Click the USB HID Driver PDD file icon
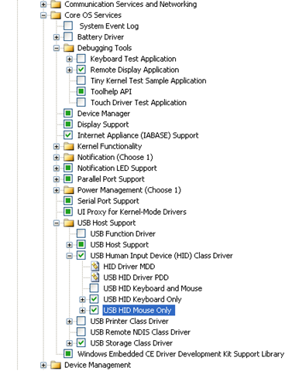The width and height of the screenshot is (299, 371). click(x=95, y=277)
